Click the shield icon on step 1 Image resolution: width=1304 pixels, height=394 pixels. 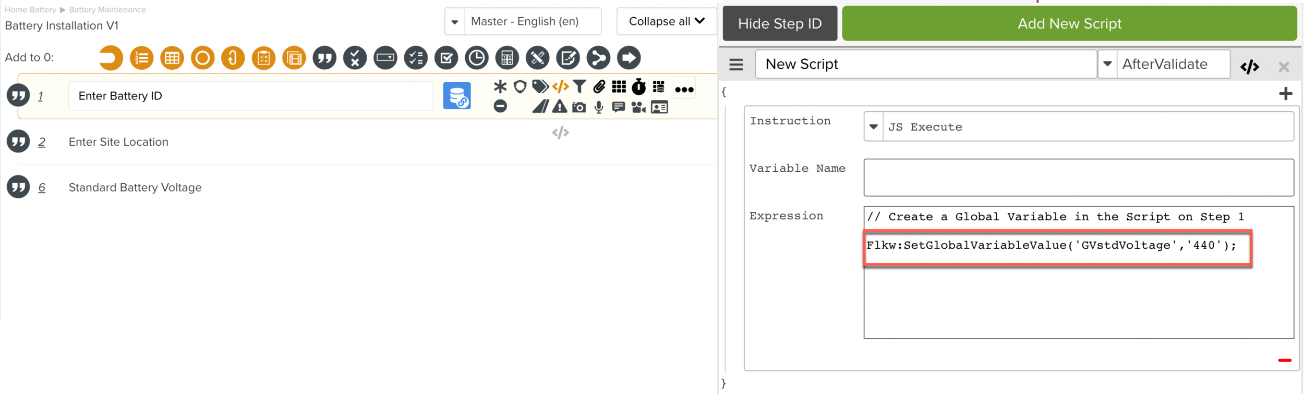pos(520,86)
